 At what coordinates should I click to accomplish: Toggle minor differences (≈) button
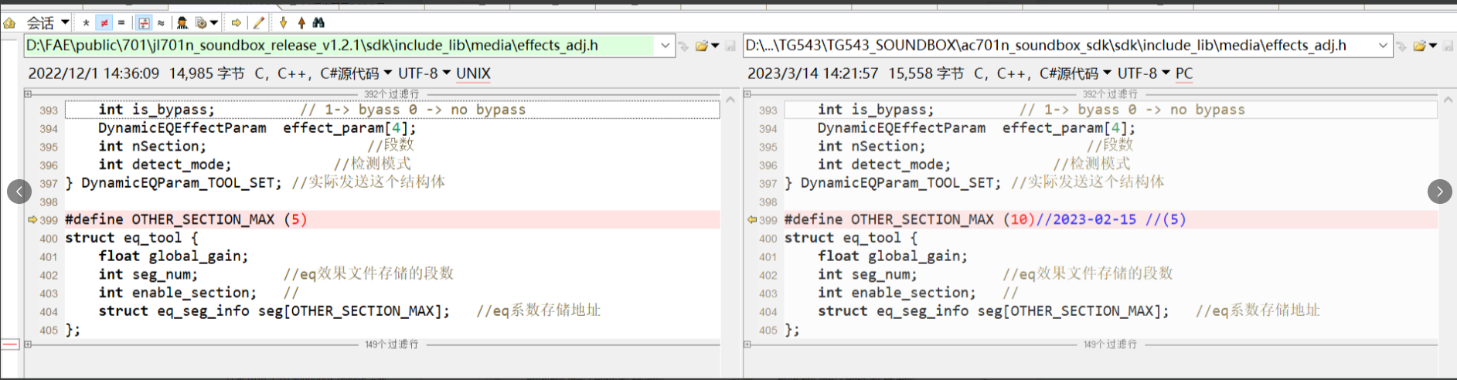point(161,23)
